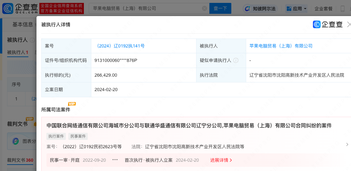Open 苹果电脑贸易（上海）有限公司 company link
Image resolution: width=351 pixels, height=171 pixels.
click(x=281, y=46)
